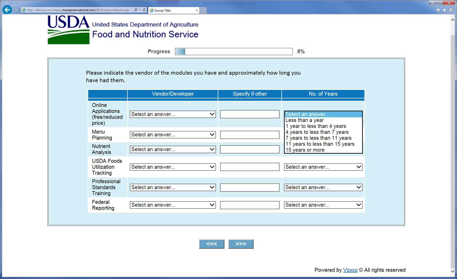This screenshot has height=279, width=457.
Task: Click the browser back arrow button
Action: click(x=7, y=10)
